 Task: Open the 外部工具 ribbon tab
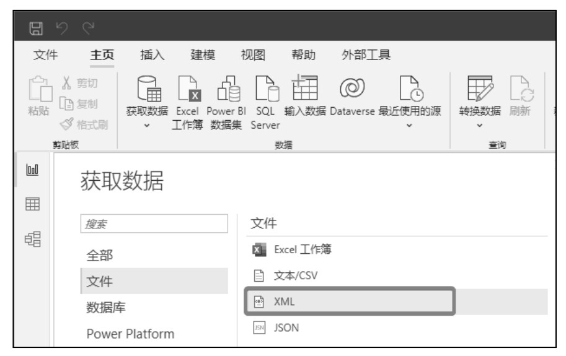(366, 54)
